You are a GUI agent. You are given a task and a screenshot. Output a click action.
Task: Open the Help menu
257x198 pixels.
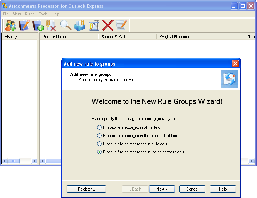click(56, 14)
